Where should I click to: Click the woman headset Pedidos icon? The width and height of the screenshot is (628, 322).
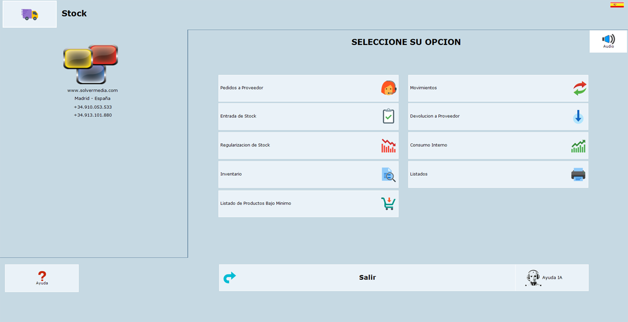coord(388,88)
